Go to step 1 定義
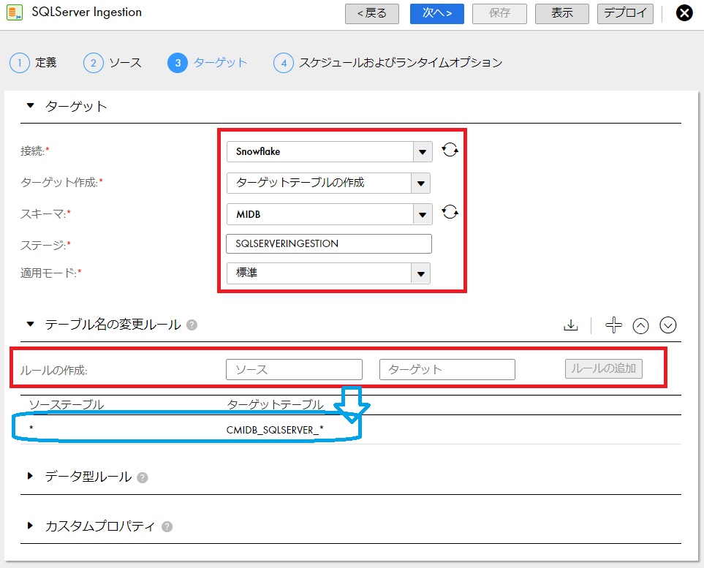This screenshot has height=568, width=704. (x=33, y=62)
